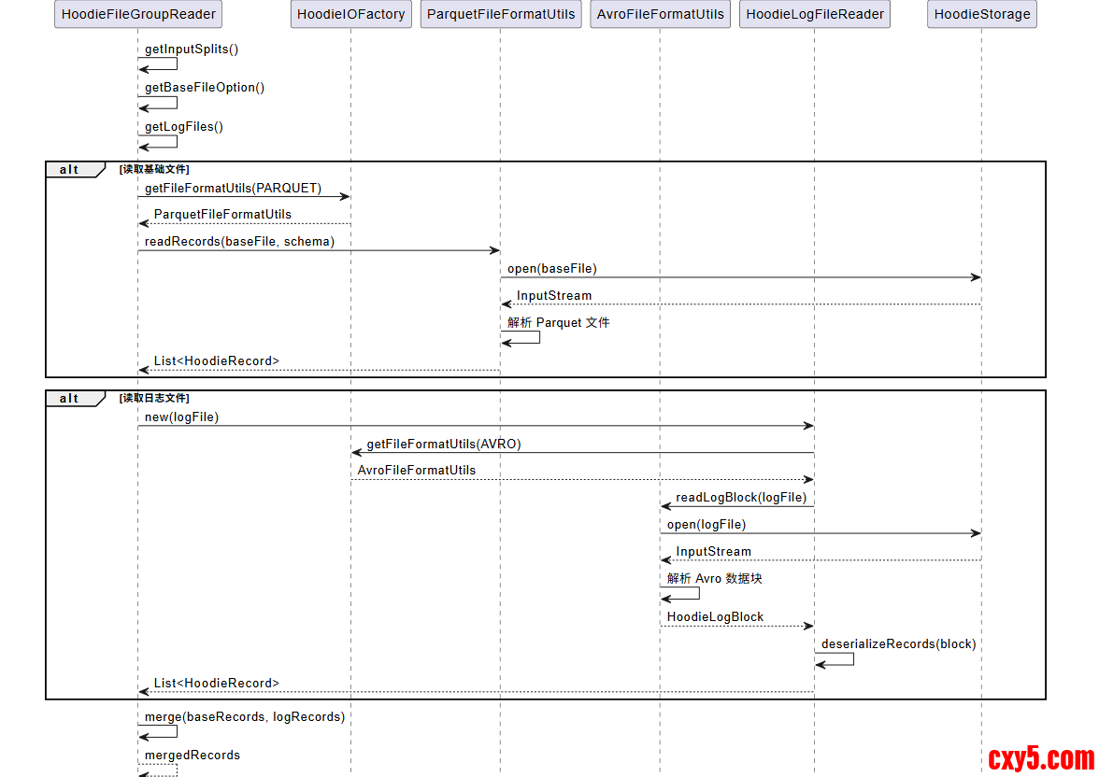Screen dimensions: 1099x777
Task: Click merge(baseRecords, logRecords) message label
Action: coord(245,717)
